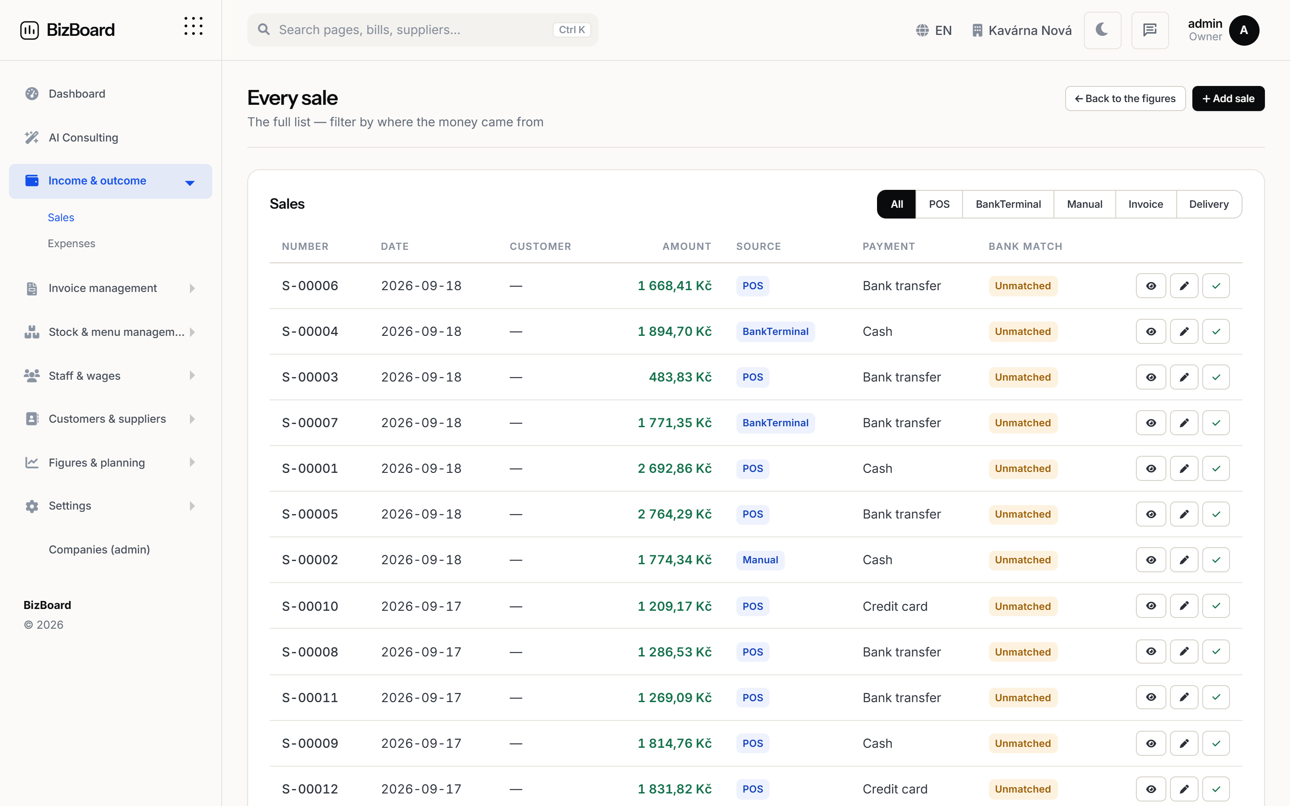This screenshot has height=806, width=1290.
Task: View sale S-00002 eye icon
Action: click(1151, 560)
